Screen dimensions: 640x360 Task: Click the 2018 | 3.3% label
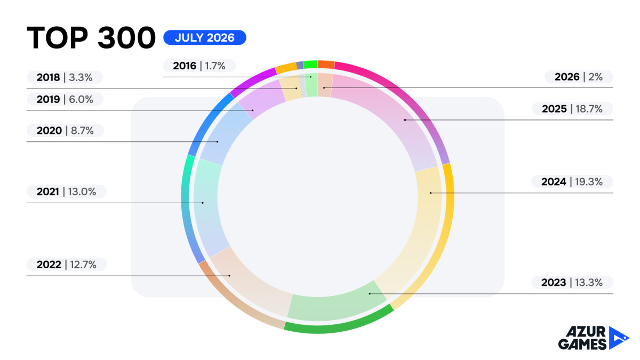(65, 77)
